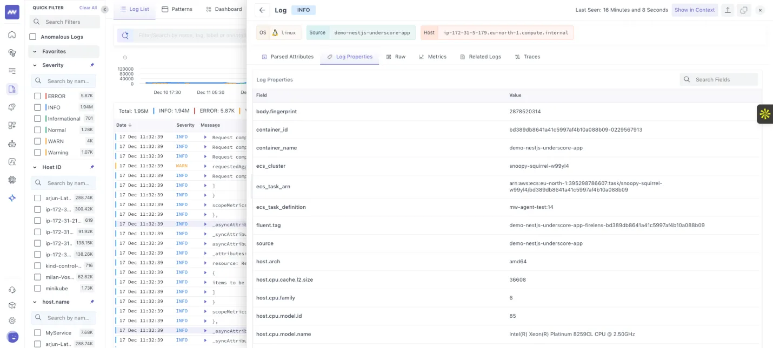The height and width of the screenshot is (348, 773).
Task: Close the log detail panel
Action: [x=760, y=10]
